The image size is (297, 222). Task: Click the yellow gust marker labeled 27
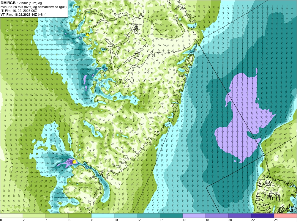(x=87, y=34)
